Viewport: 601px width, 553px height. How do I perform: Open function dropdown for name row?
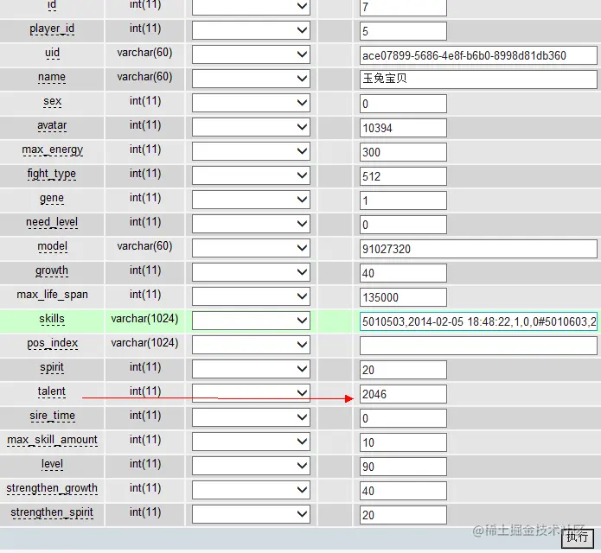point(251,79)
